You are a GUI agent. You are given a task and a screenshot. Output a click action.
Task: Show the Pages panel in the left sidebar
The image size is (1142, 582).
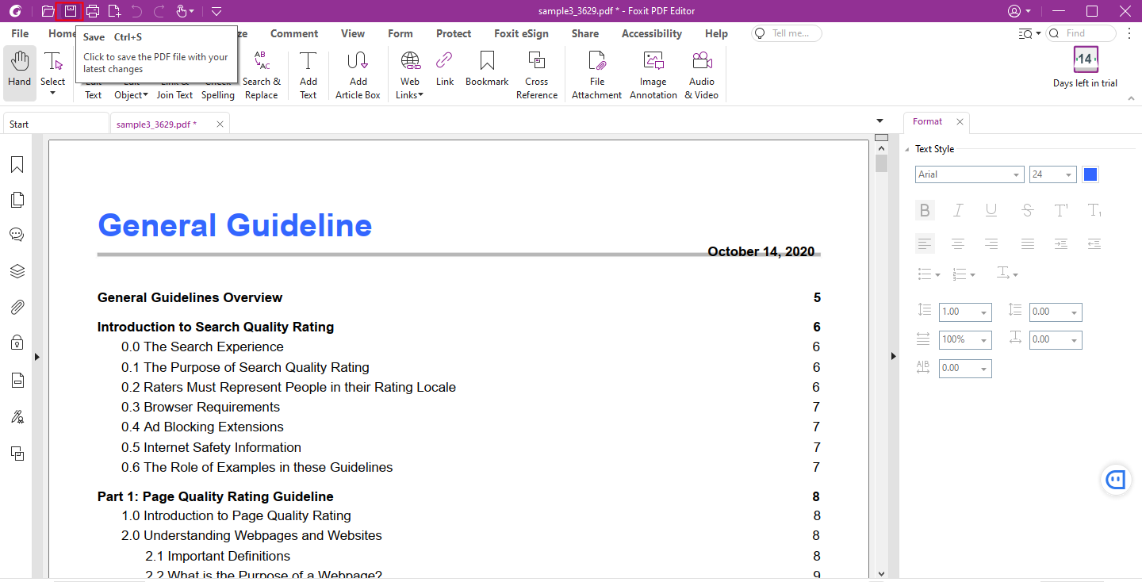click(17, 199)
